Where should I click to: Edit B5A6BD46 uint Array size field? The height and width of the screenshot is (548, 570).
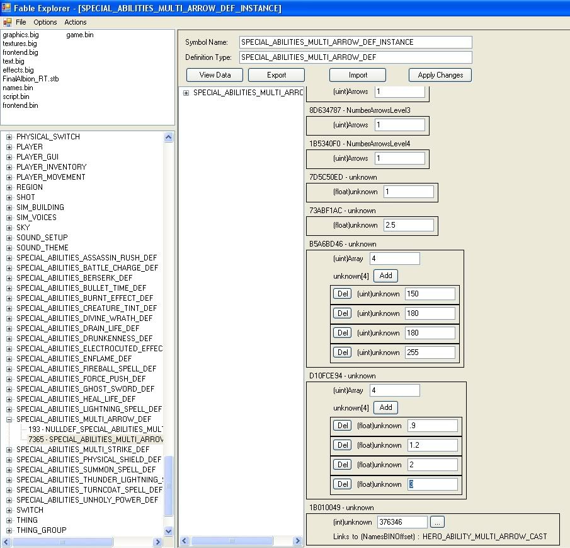click(x=395, y=259)
